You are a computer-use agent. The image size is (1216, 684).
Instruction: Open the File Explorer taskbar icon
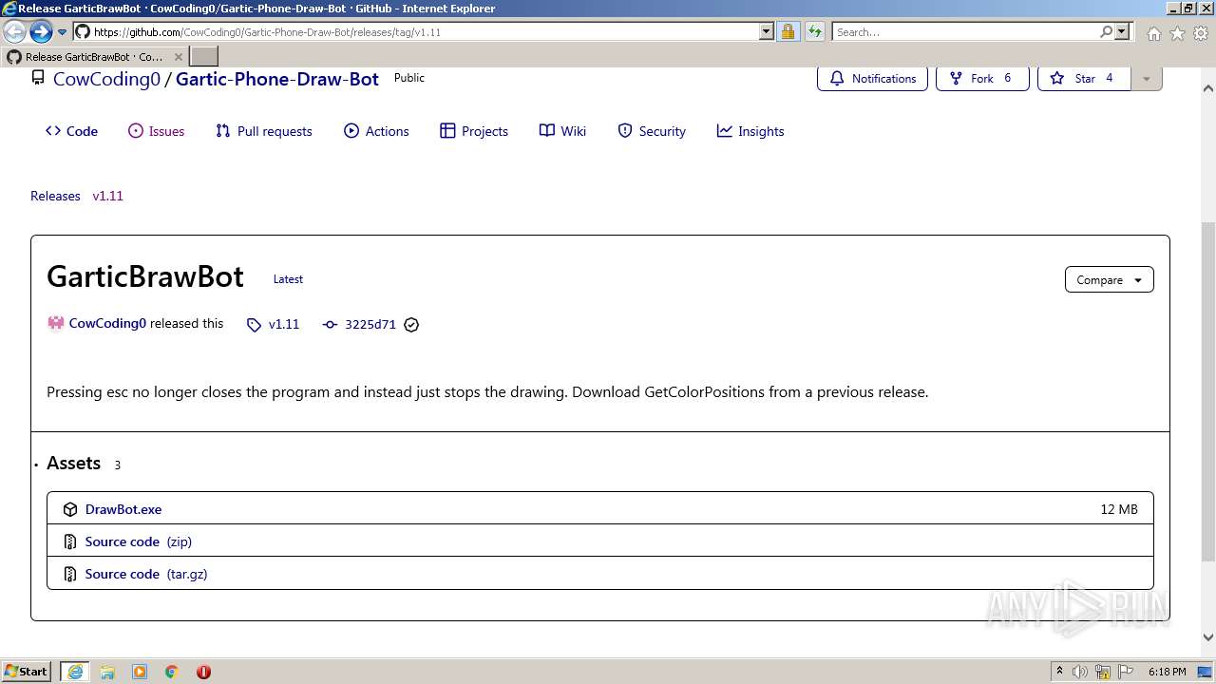point(107,672)
